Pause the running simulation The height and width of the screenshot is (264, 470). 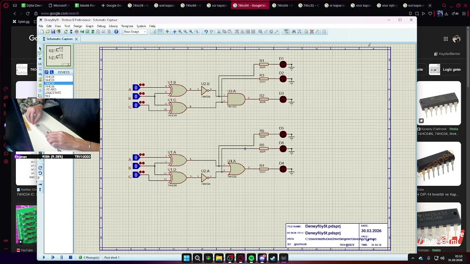point(61,257)
